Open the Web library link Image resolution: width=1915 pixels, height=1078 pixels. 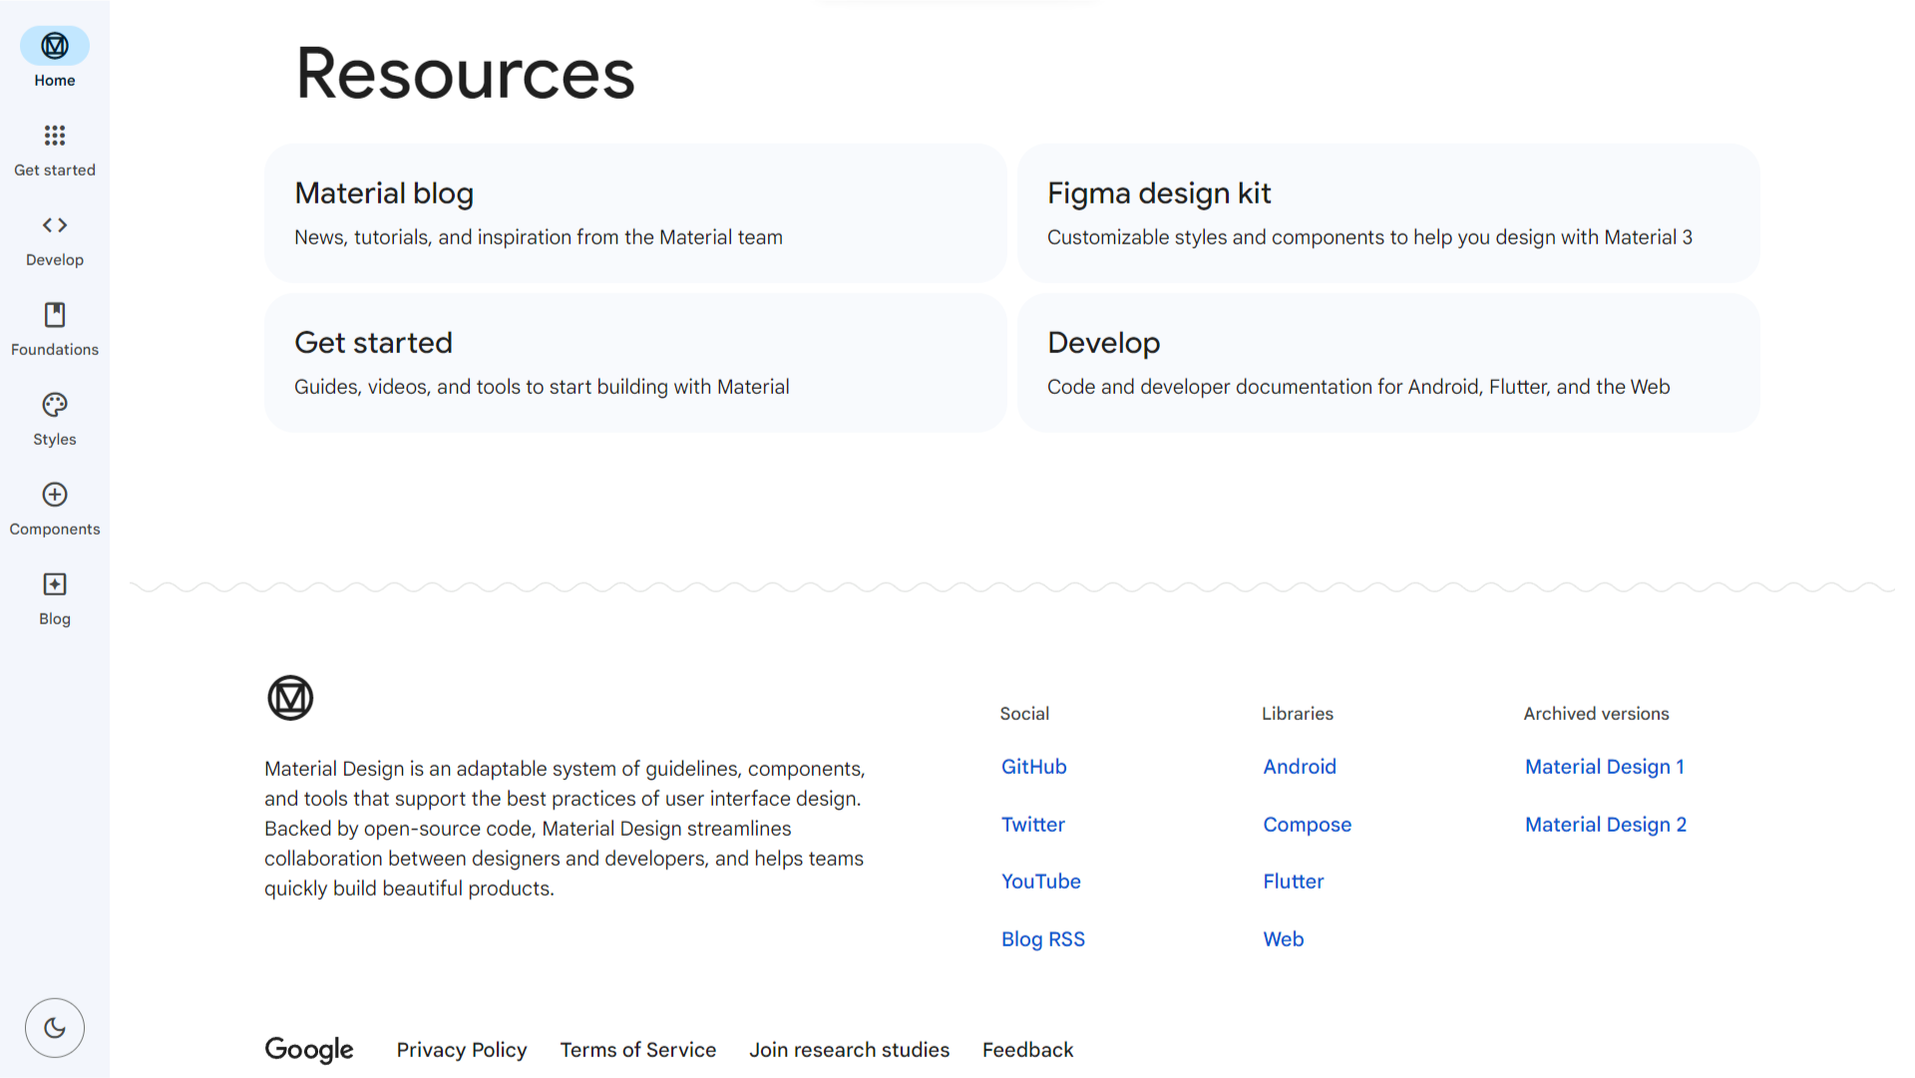(x=1284, y=939)
